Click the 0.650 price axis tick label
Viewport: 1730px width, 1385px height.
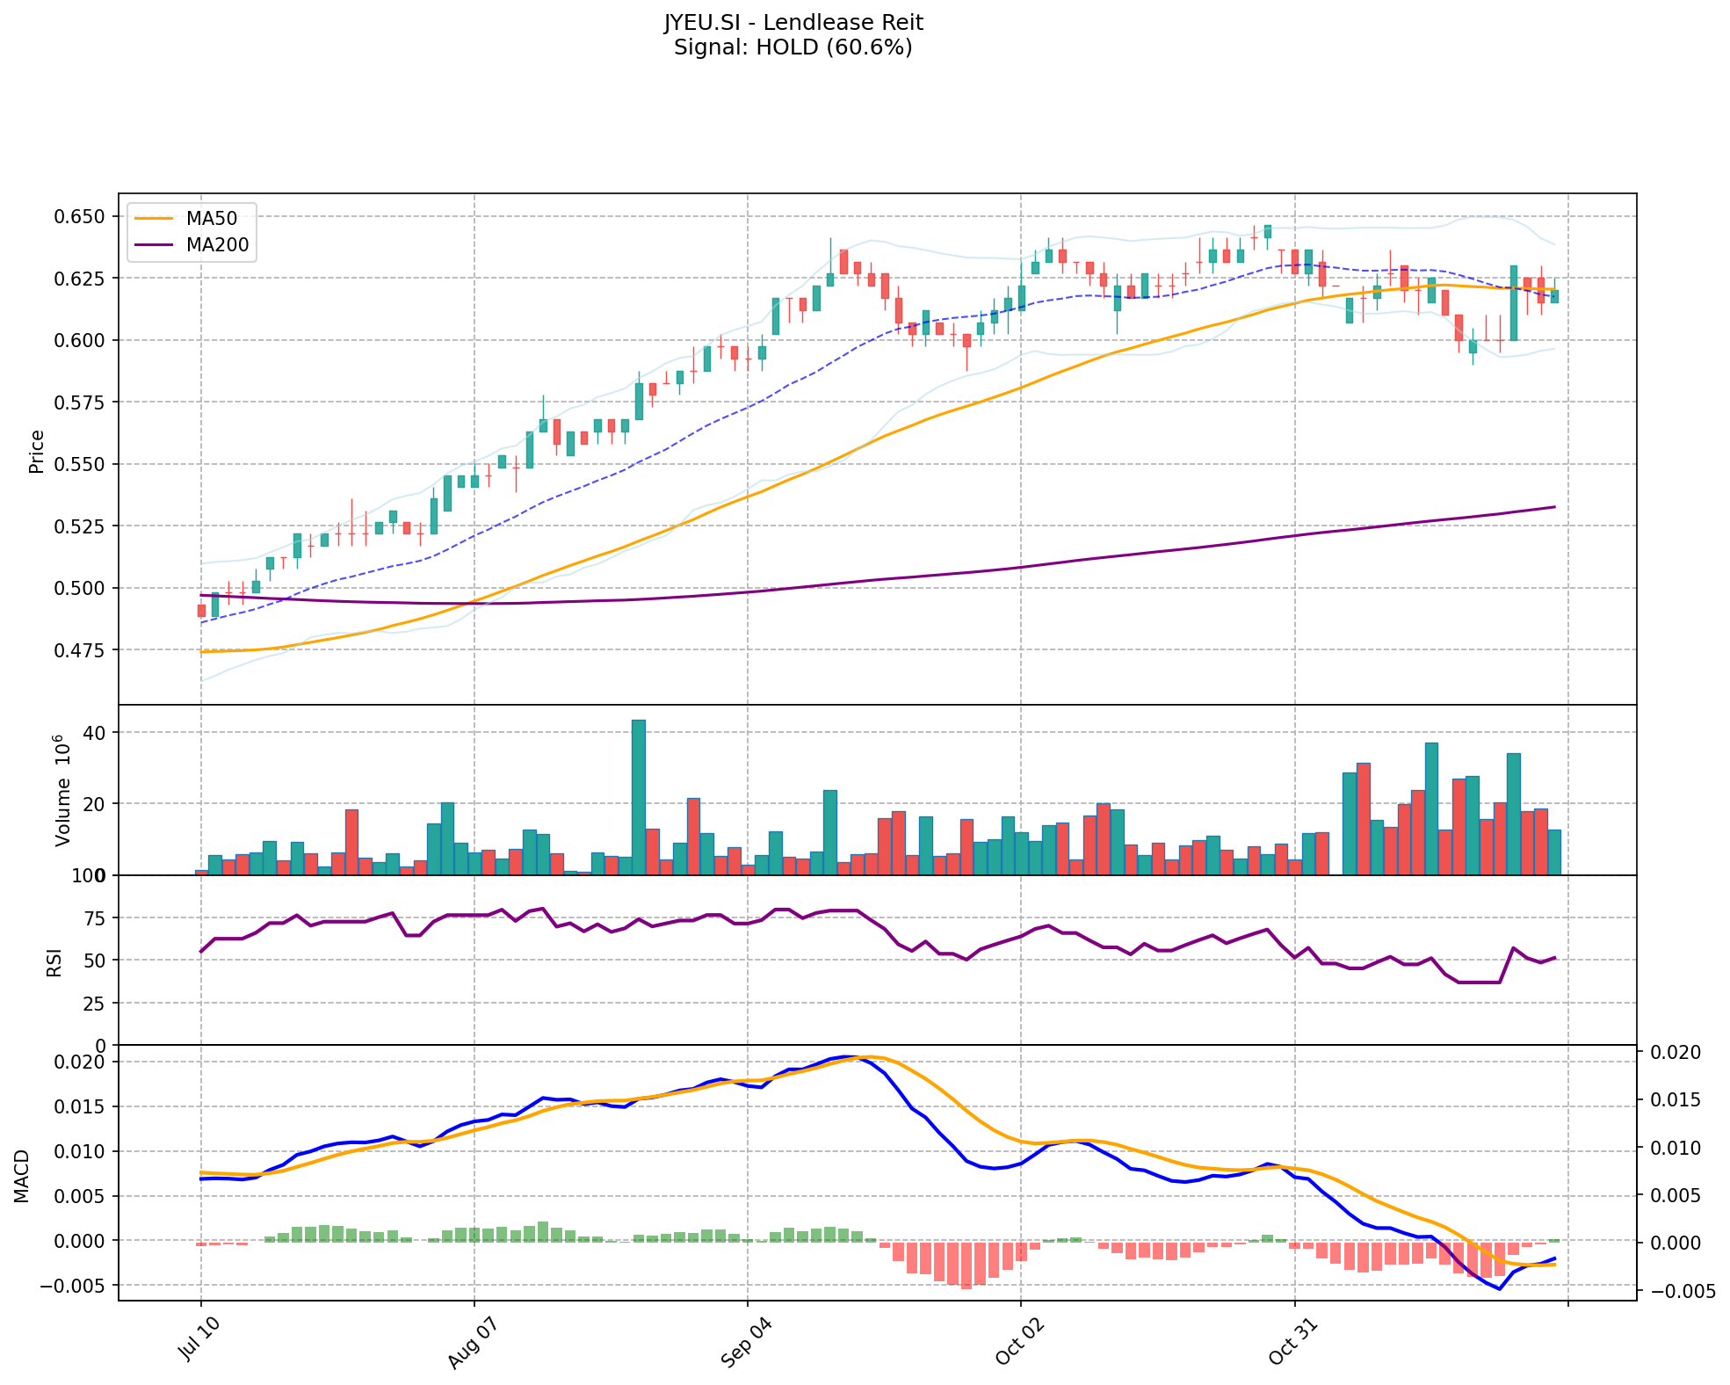click(81, 216)
